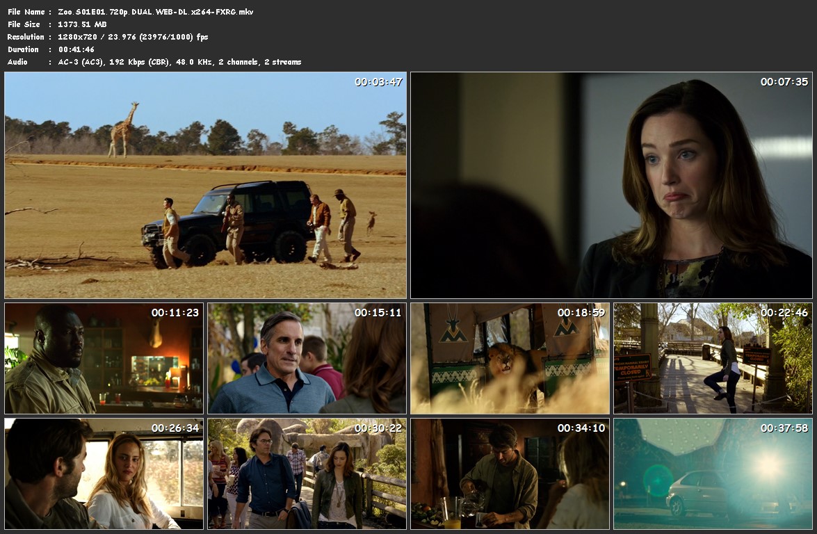Click the file size value 1373.51 MB
817x534 pixels.
[x=82, y=24]
